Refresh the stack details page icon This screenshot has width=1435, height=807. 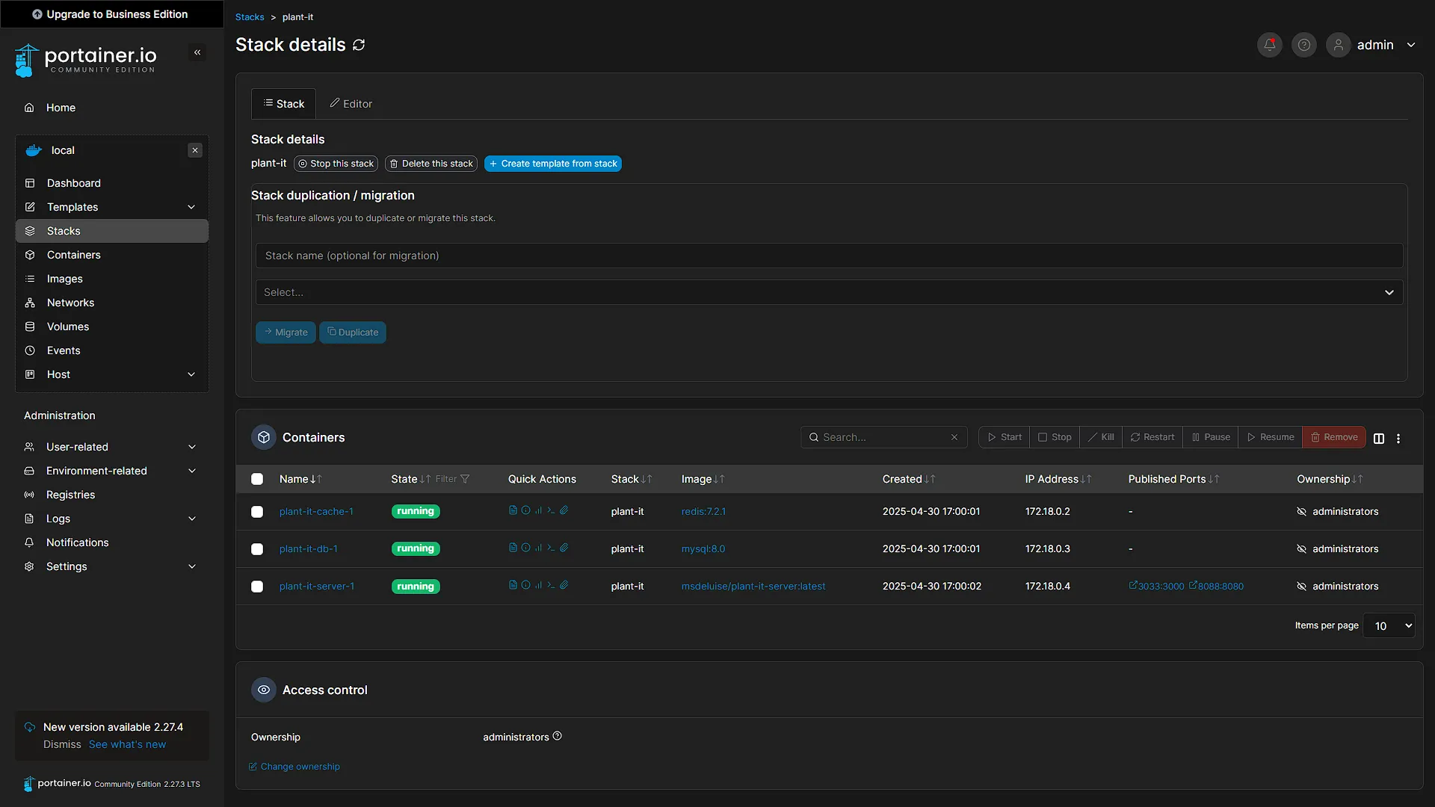point(359,45)
